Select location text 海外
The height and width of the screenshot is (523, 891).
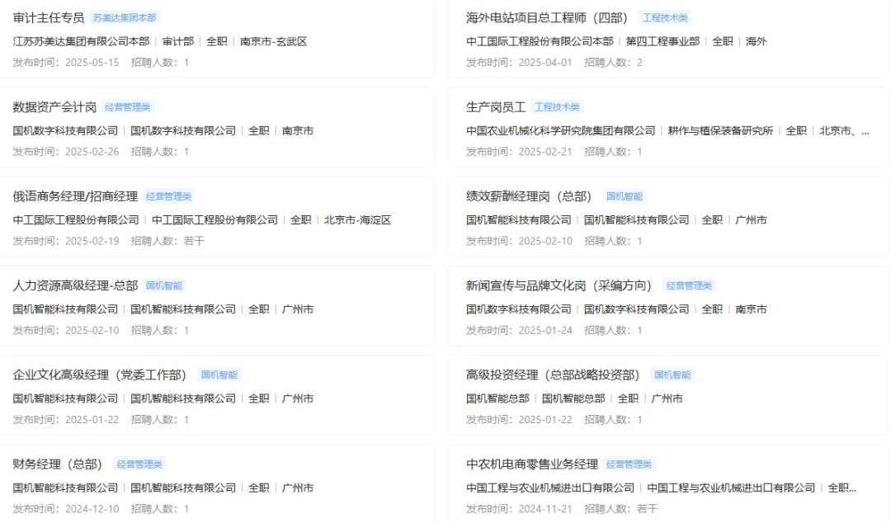tap(756, 41)
